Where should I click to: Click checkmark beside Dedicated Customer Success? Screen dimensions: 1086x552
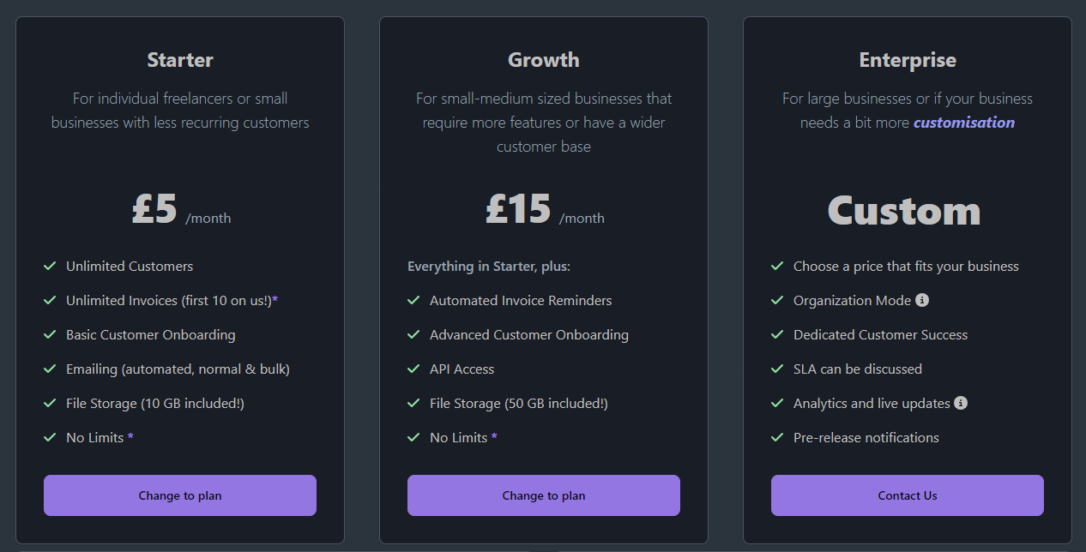(x=778, y=334)
